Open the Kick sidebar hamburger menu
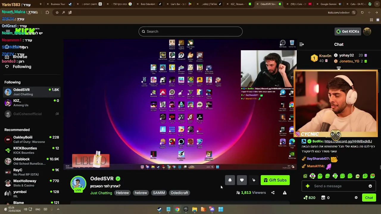Screen dimensions: 381x214 8,32
